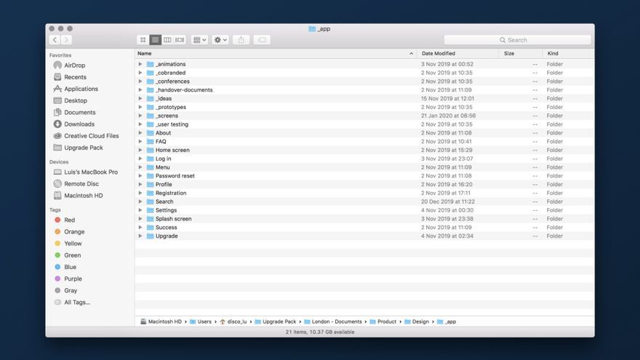Expand the Home screen folder triangle
Screen dimensions: 640x360
point(140,151)
